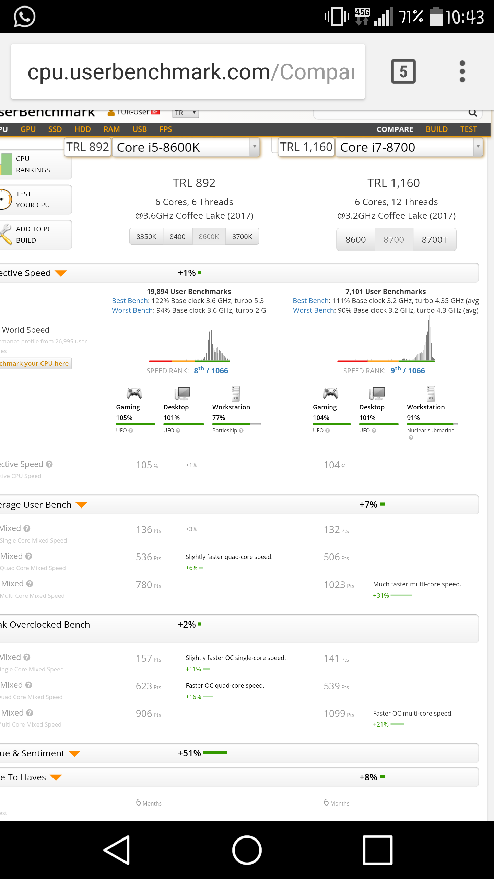Open speed rank 9th / 1066 link
This screenshot has height=879, width=494.
408,370
